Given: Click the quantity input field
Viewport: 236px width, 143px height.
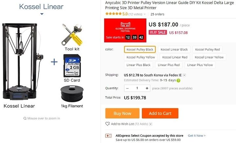Looking at the screenshot, I should (137, 88).
